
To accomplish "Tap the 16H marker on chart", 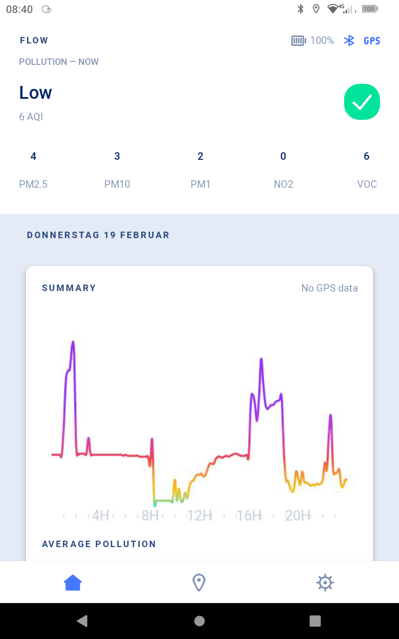I will [249, 515].
